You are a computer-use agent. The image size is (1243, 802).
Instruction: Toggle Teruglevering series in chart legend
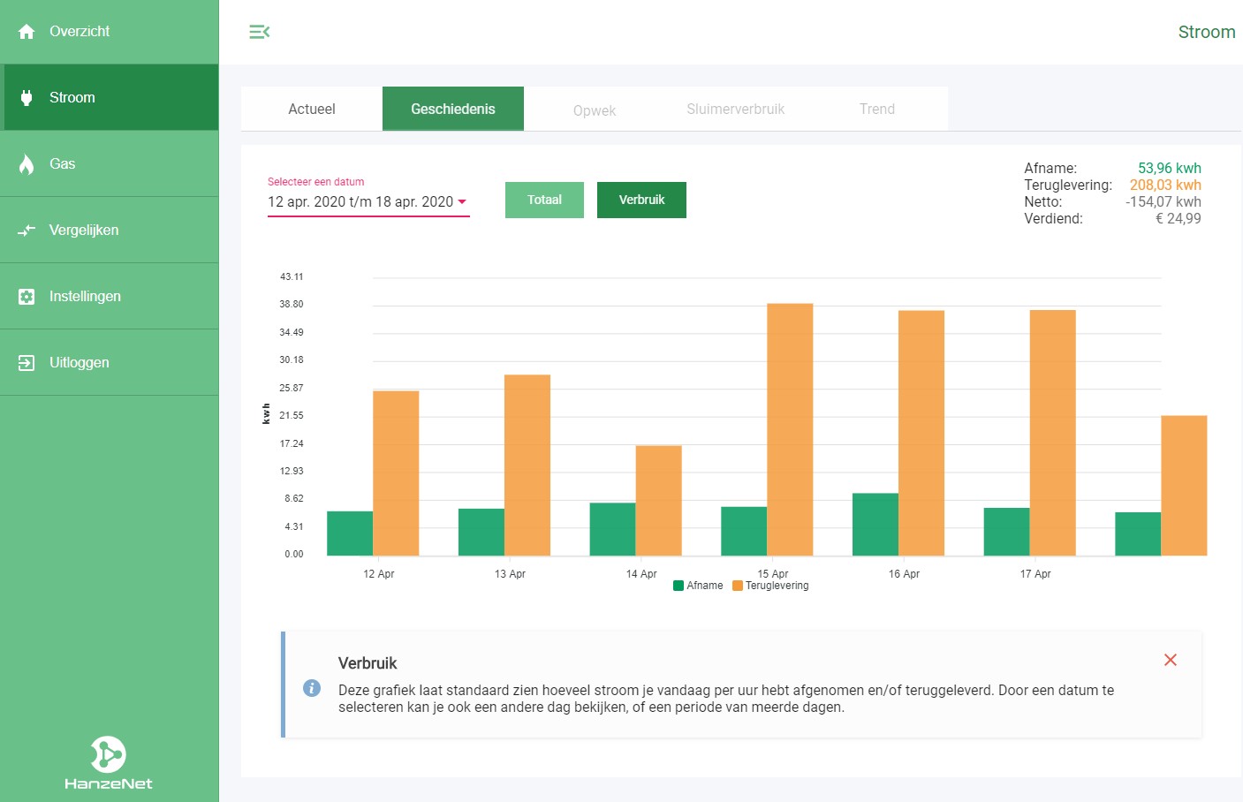tap(770, 586)
